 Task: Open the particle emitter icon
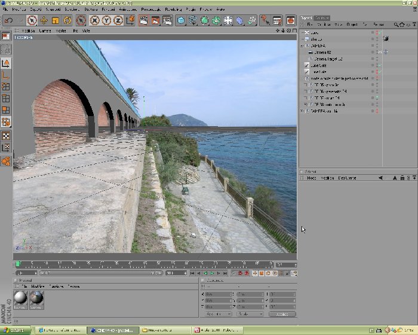pos(251,20)
